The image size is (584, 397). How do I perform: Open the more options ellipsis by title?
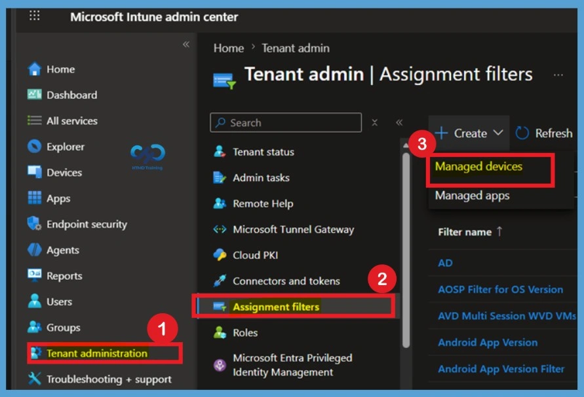tap(558, 75)
